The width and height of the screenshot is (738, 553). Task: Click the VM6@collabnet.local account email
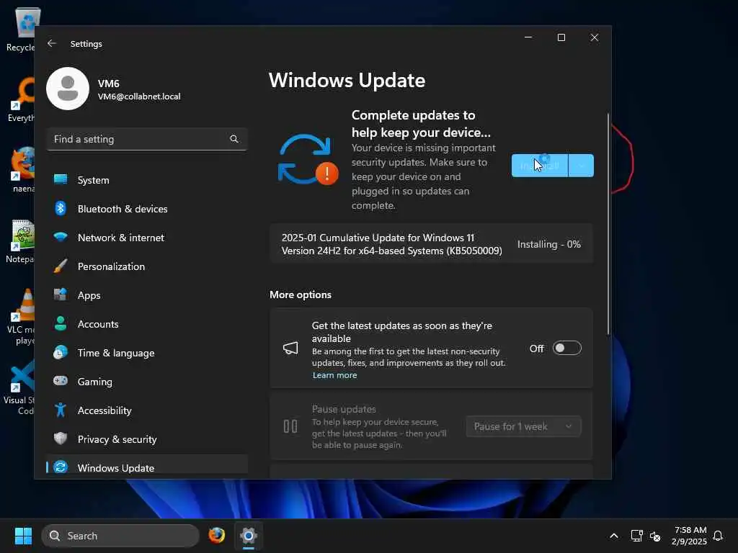pyautogui.click(x=139, y=96)
